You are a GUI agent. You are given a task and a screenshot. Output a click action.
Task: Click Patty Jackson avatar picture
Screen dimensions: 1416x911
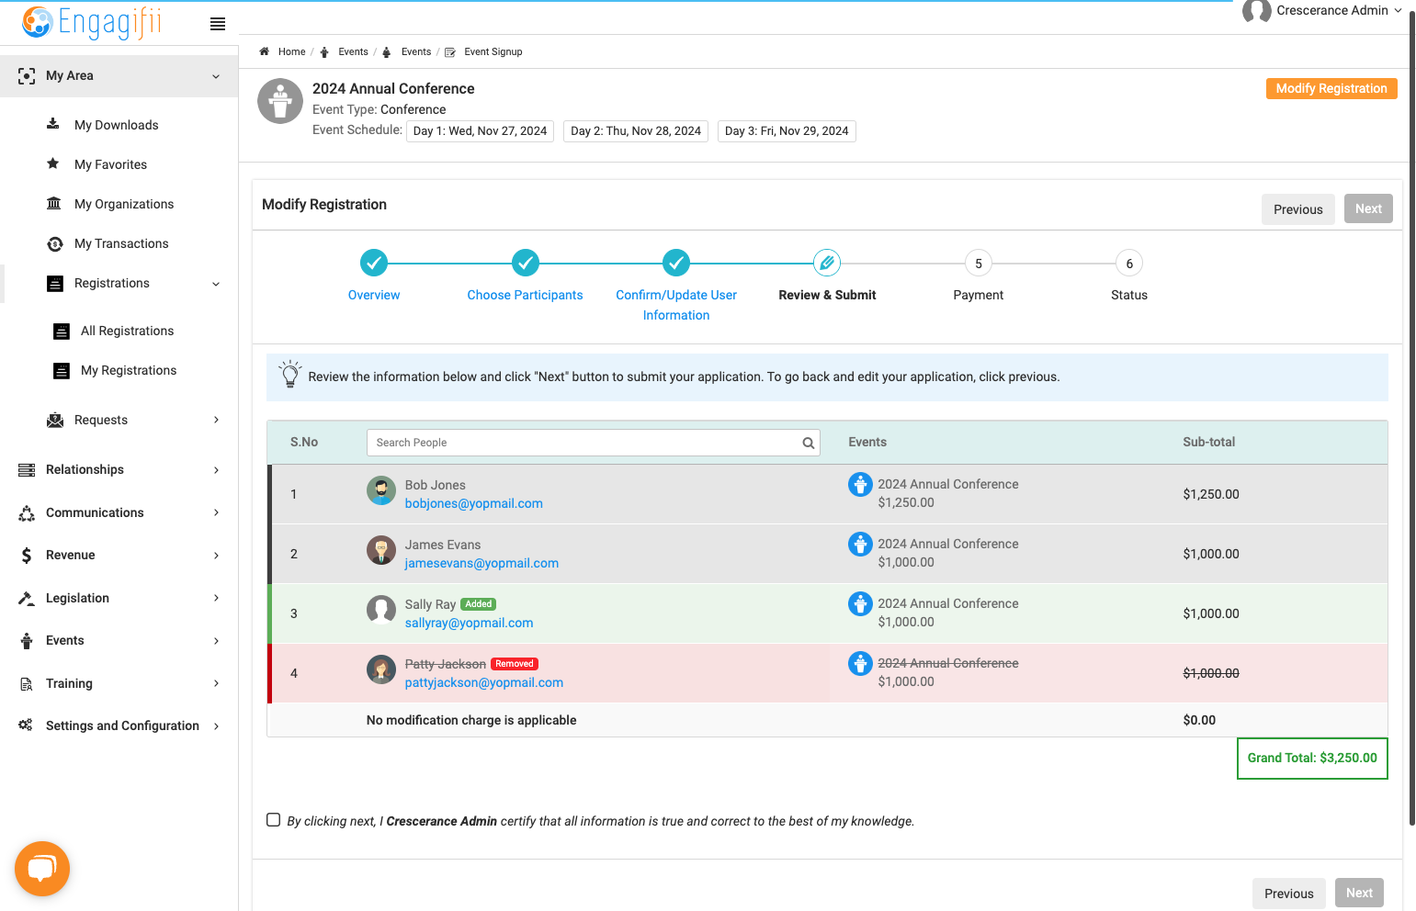point(381,669)
